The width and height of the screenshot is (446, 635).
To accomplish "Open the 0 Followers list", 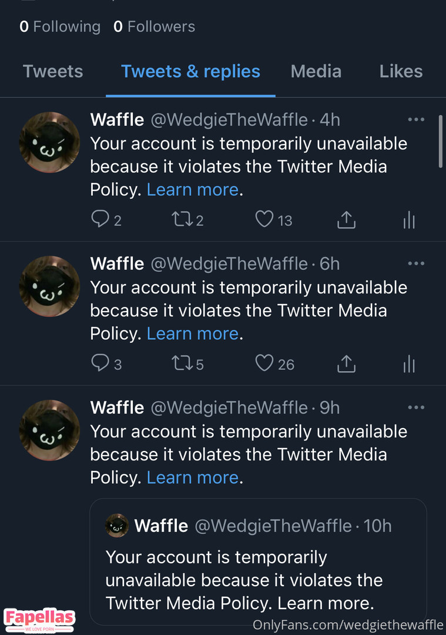I will [154, 26].
